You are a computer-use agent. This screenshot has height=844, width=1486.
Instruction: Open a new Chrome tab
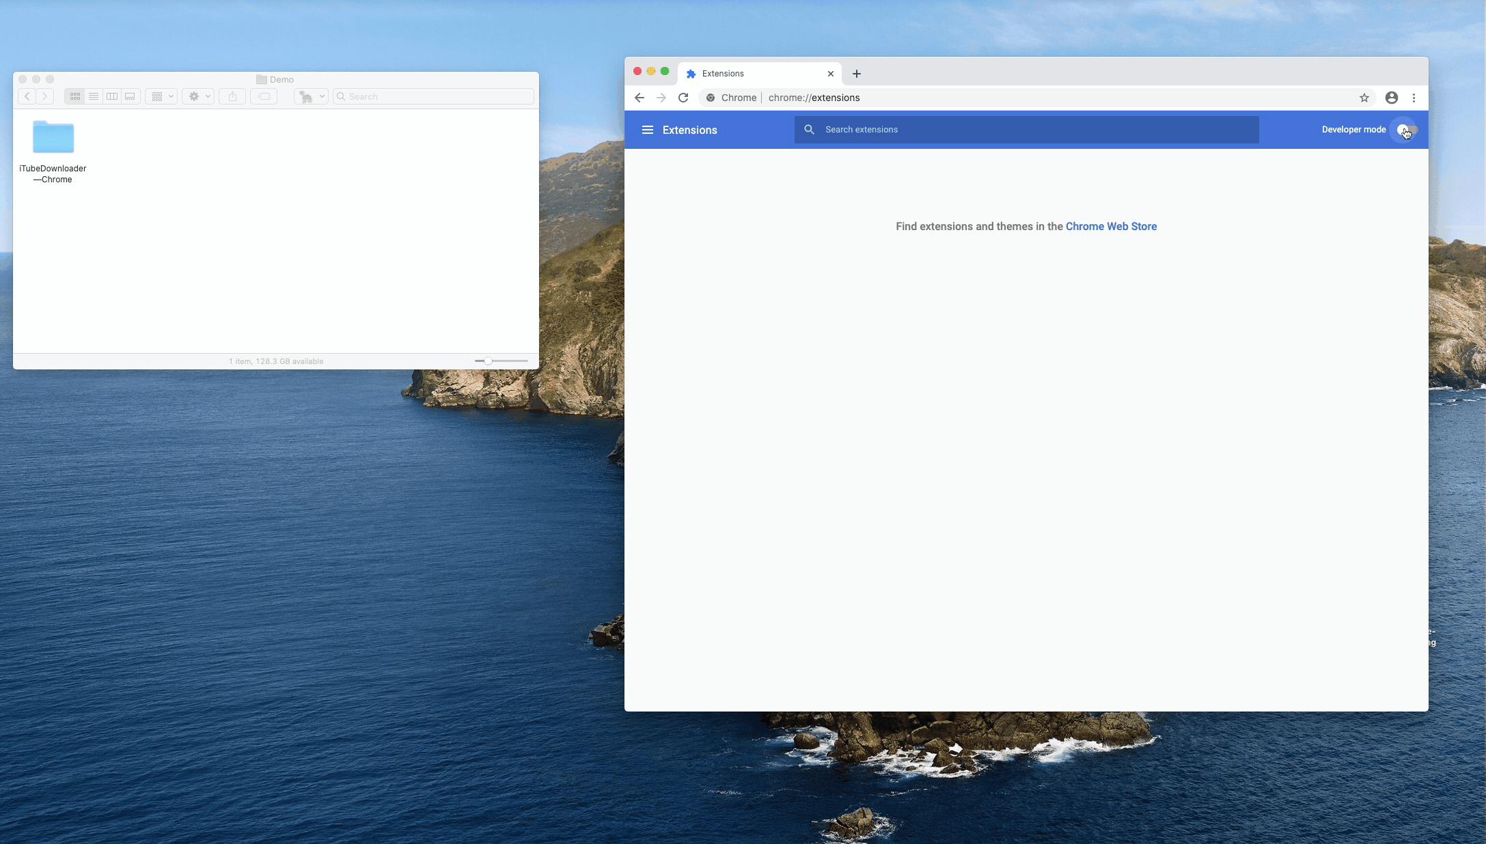click(856, 74)
